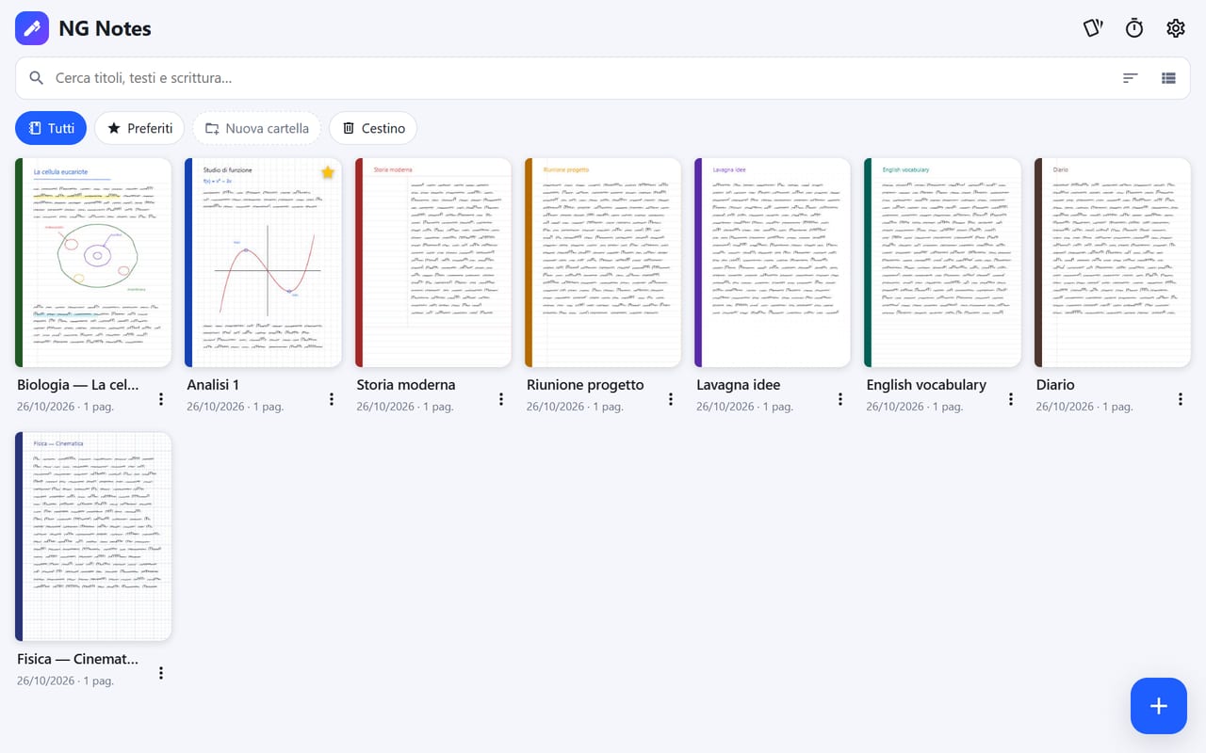1206x753 pixels.
Task: Open the Lavagna idee cover thumbnail
Action: [x=773, y=263]
